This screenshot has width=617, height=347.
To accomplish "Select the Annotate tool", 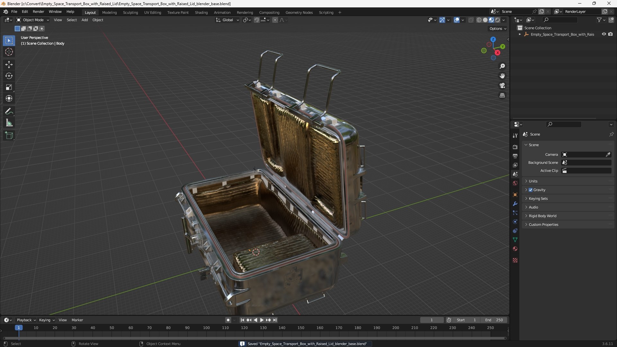I will click(x=9, y=111).
